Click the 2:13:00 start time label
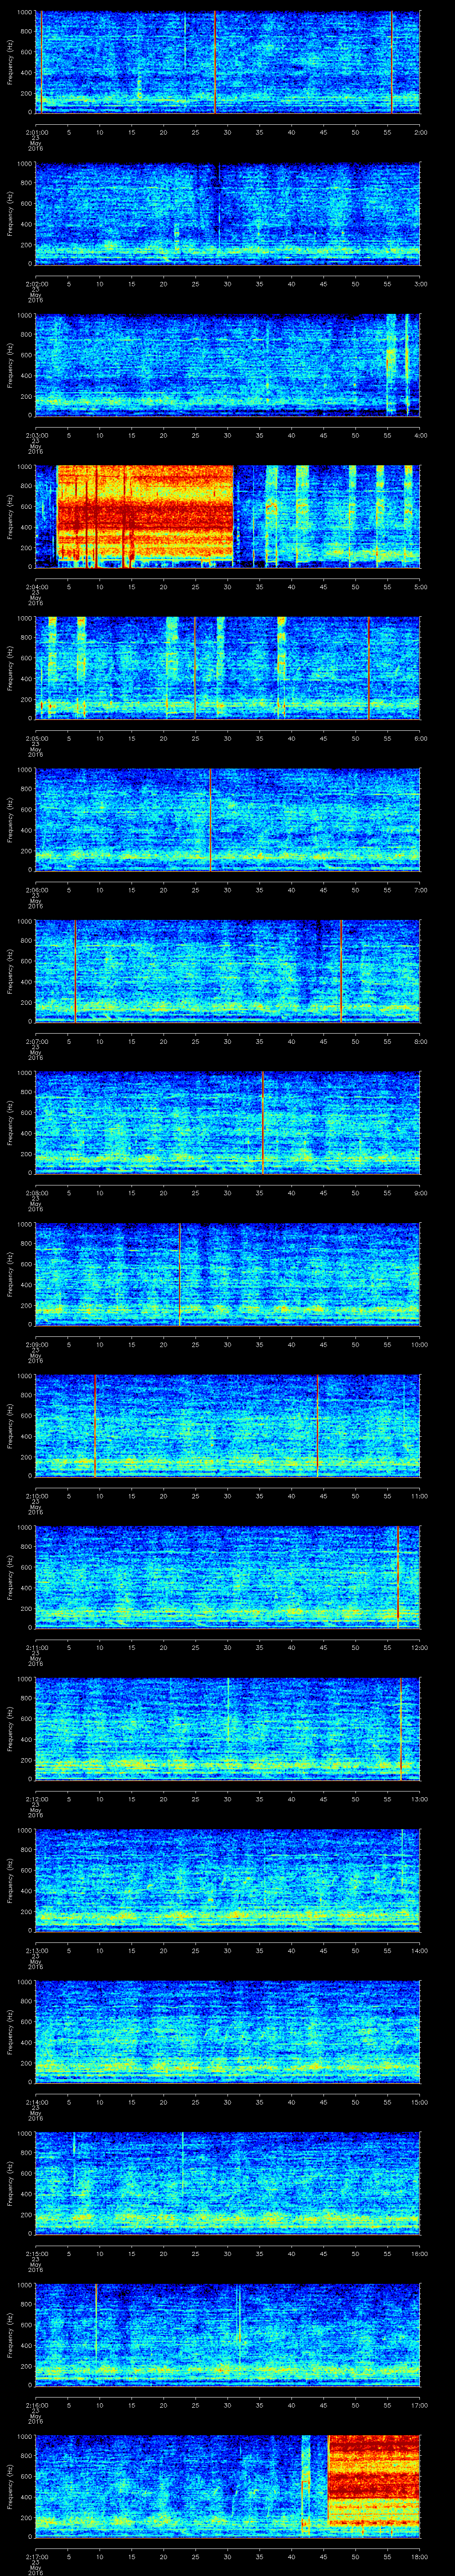The height and width of the screenshot is (2576, 455). click(36, 1951)
